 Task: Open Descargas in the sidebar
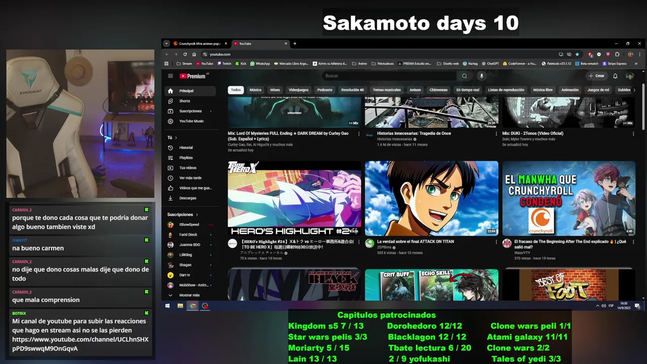pyautogui.click(x=190, y=198)
